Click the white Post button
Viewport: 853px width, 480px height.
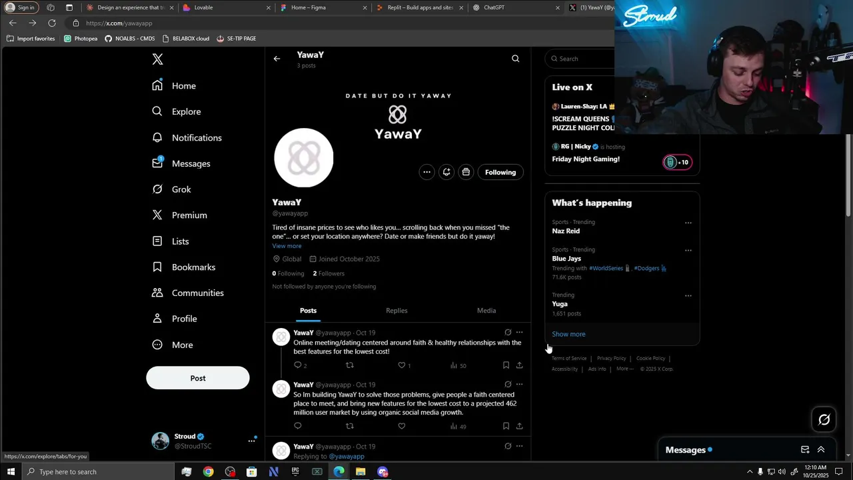pos(198,378)
